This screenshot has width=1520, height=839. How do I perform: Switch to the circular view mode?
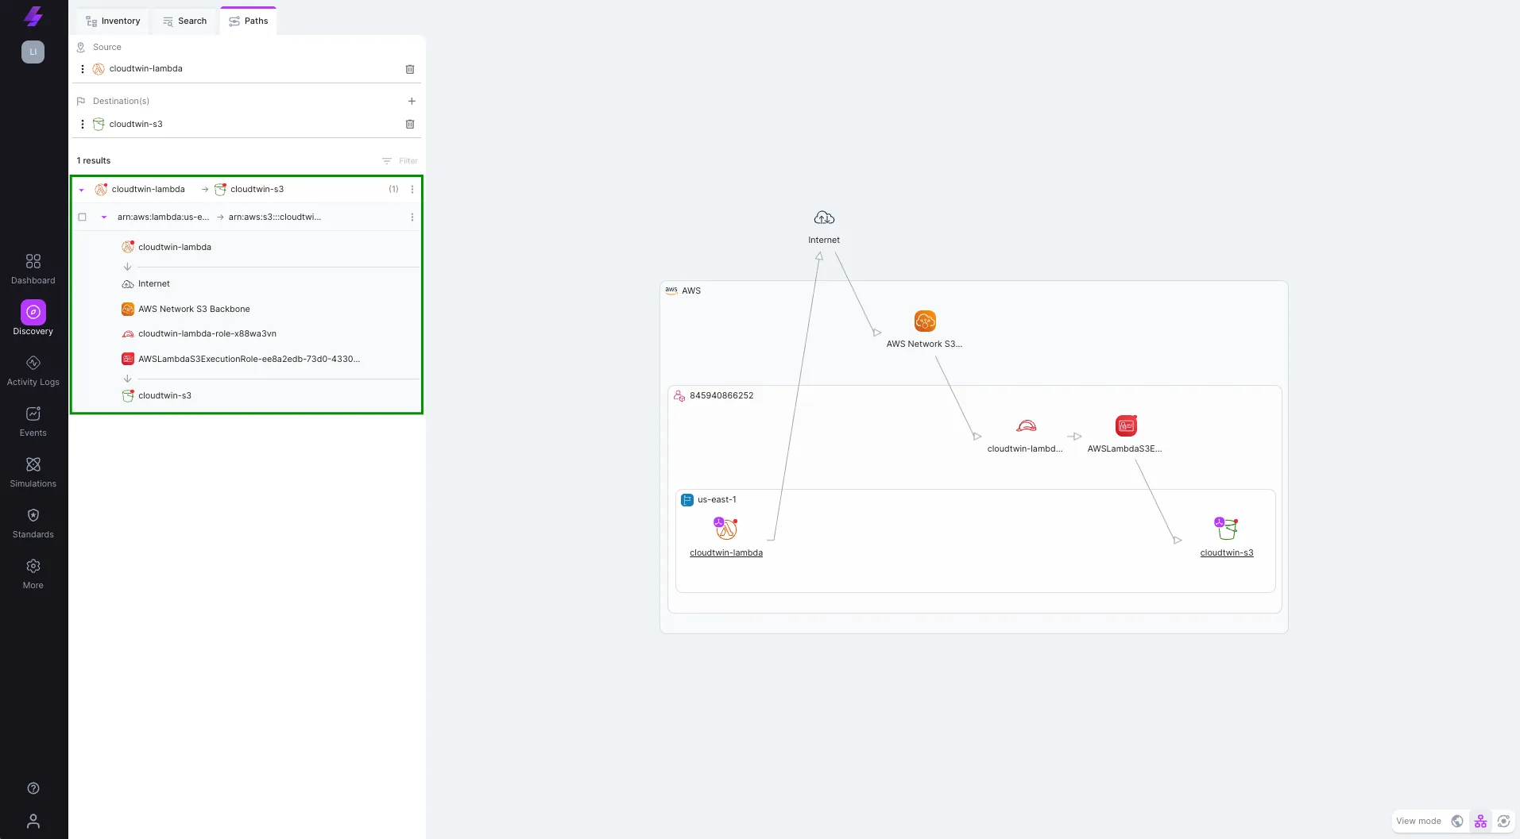(x=1503, y=821)
